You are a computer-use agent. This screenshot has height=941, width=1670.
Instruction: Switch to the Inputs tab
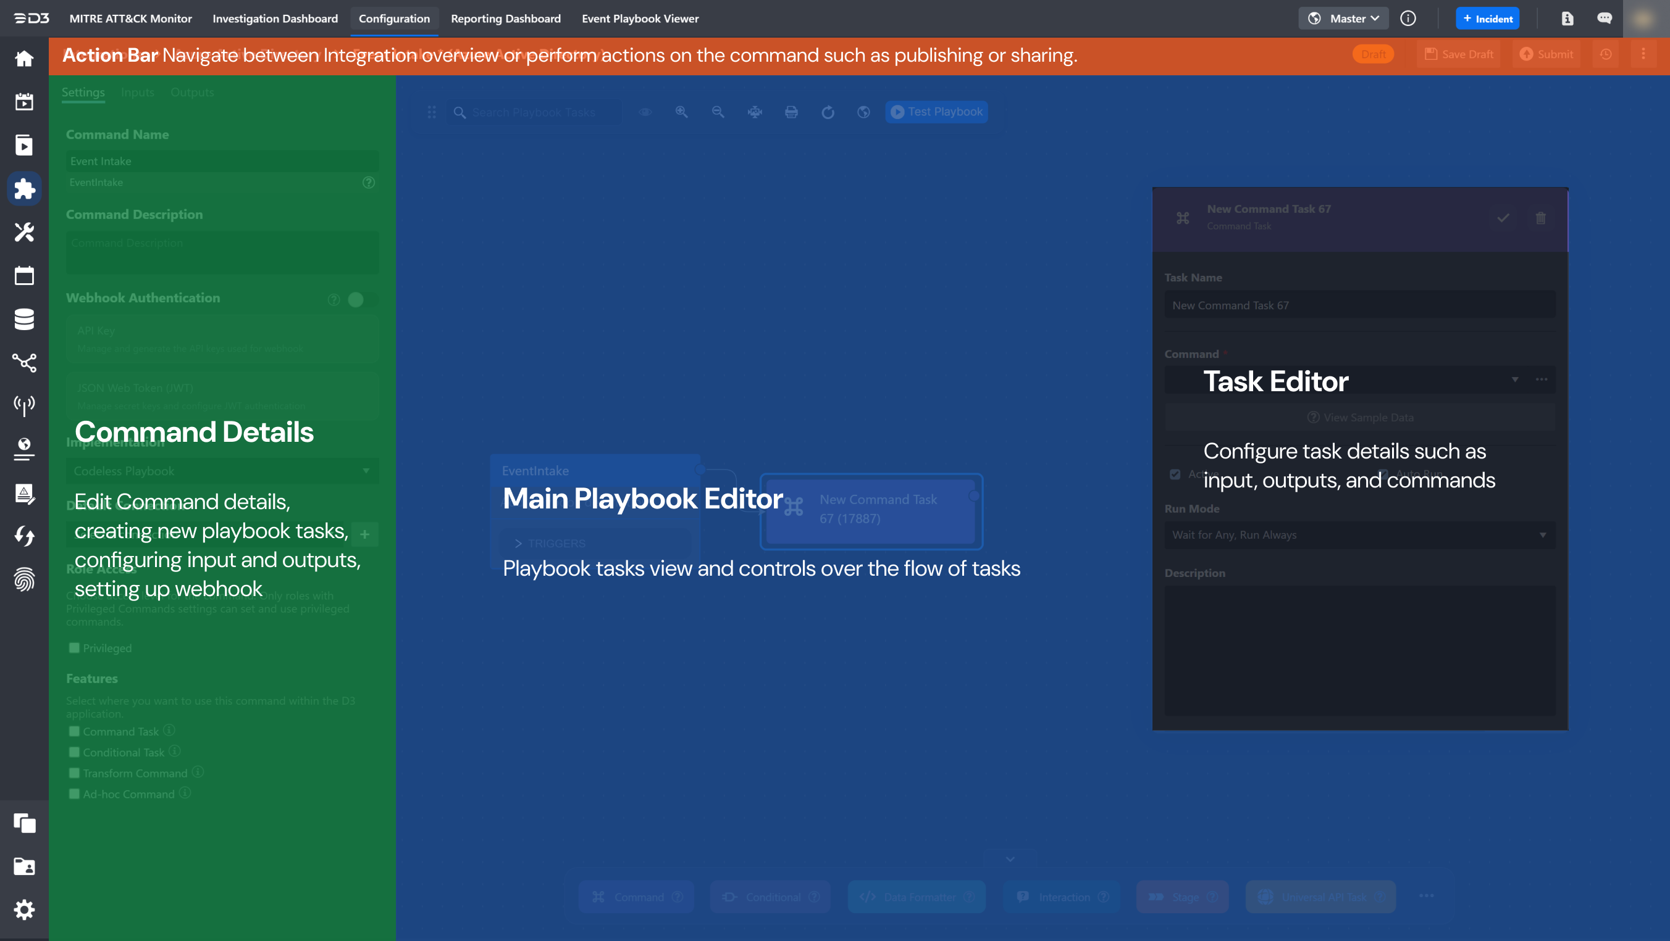(x=138, y=93)
